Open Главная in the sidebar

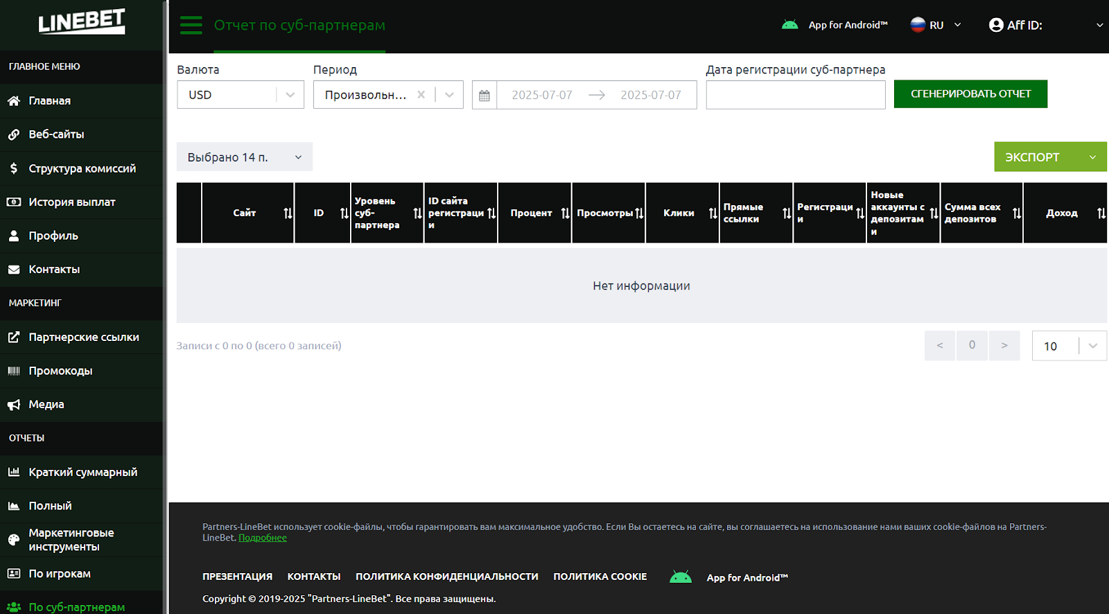(x=50, y=100)
